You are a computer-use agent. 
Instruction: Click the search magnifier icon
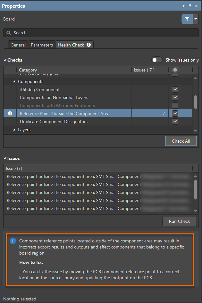tap(9, 33)
